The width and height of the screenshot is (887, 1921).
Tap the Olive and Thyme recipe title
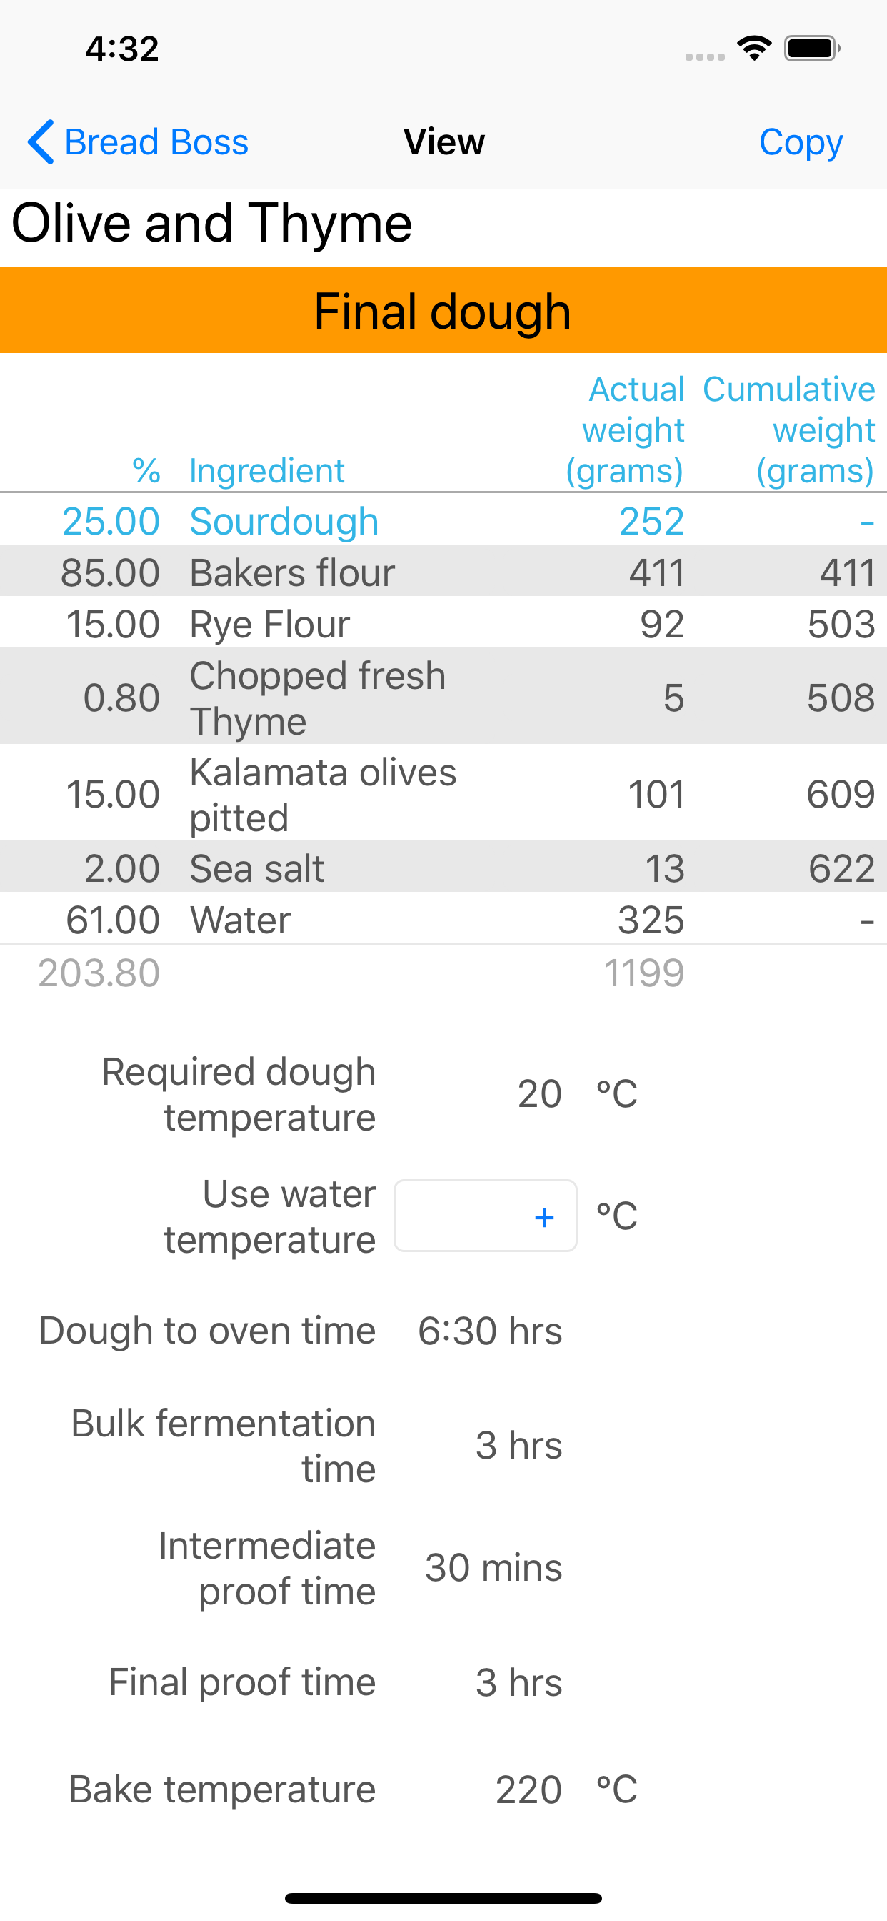point(212,224)
